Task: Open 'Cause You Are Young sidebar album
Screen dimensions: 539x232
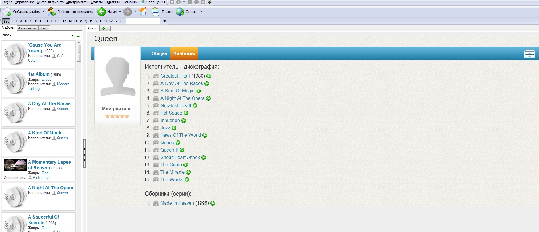Action: pos(44,48)
